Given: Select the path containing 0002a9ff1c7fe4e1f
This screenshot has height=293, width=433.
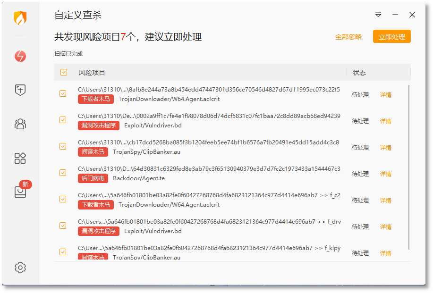Looking at the screenshot, I should coord(209,116).
